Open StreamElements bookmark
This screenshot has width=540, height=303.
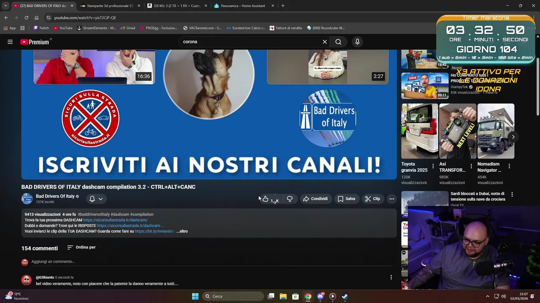(x=97, y=28)
